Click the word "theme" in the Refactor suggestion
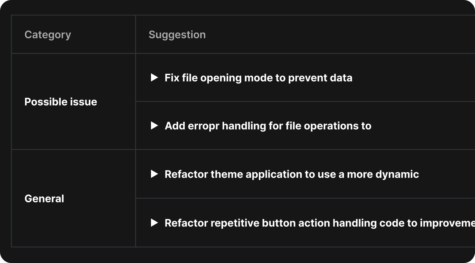Image resolution: width=475 pixels, height=263 pixels. [x=227, y=174]
